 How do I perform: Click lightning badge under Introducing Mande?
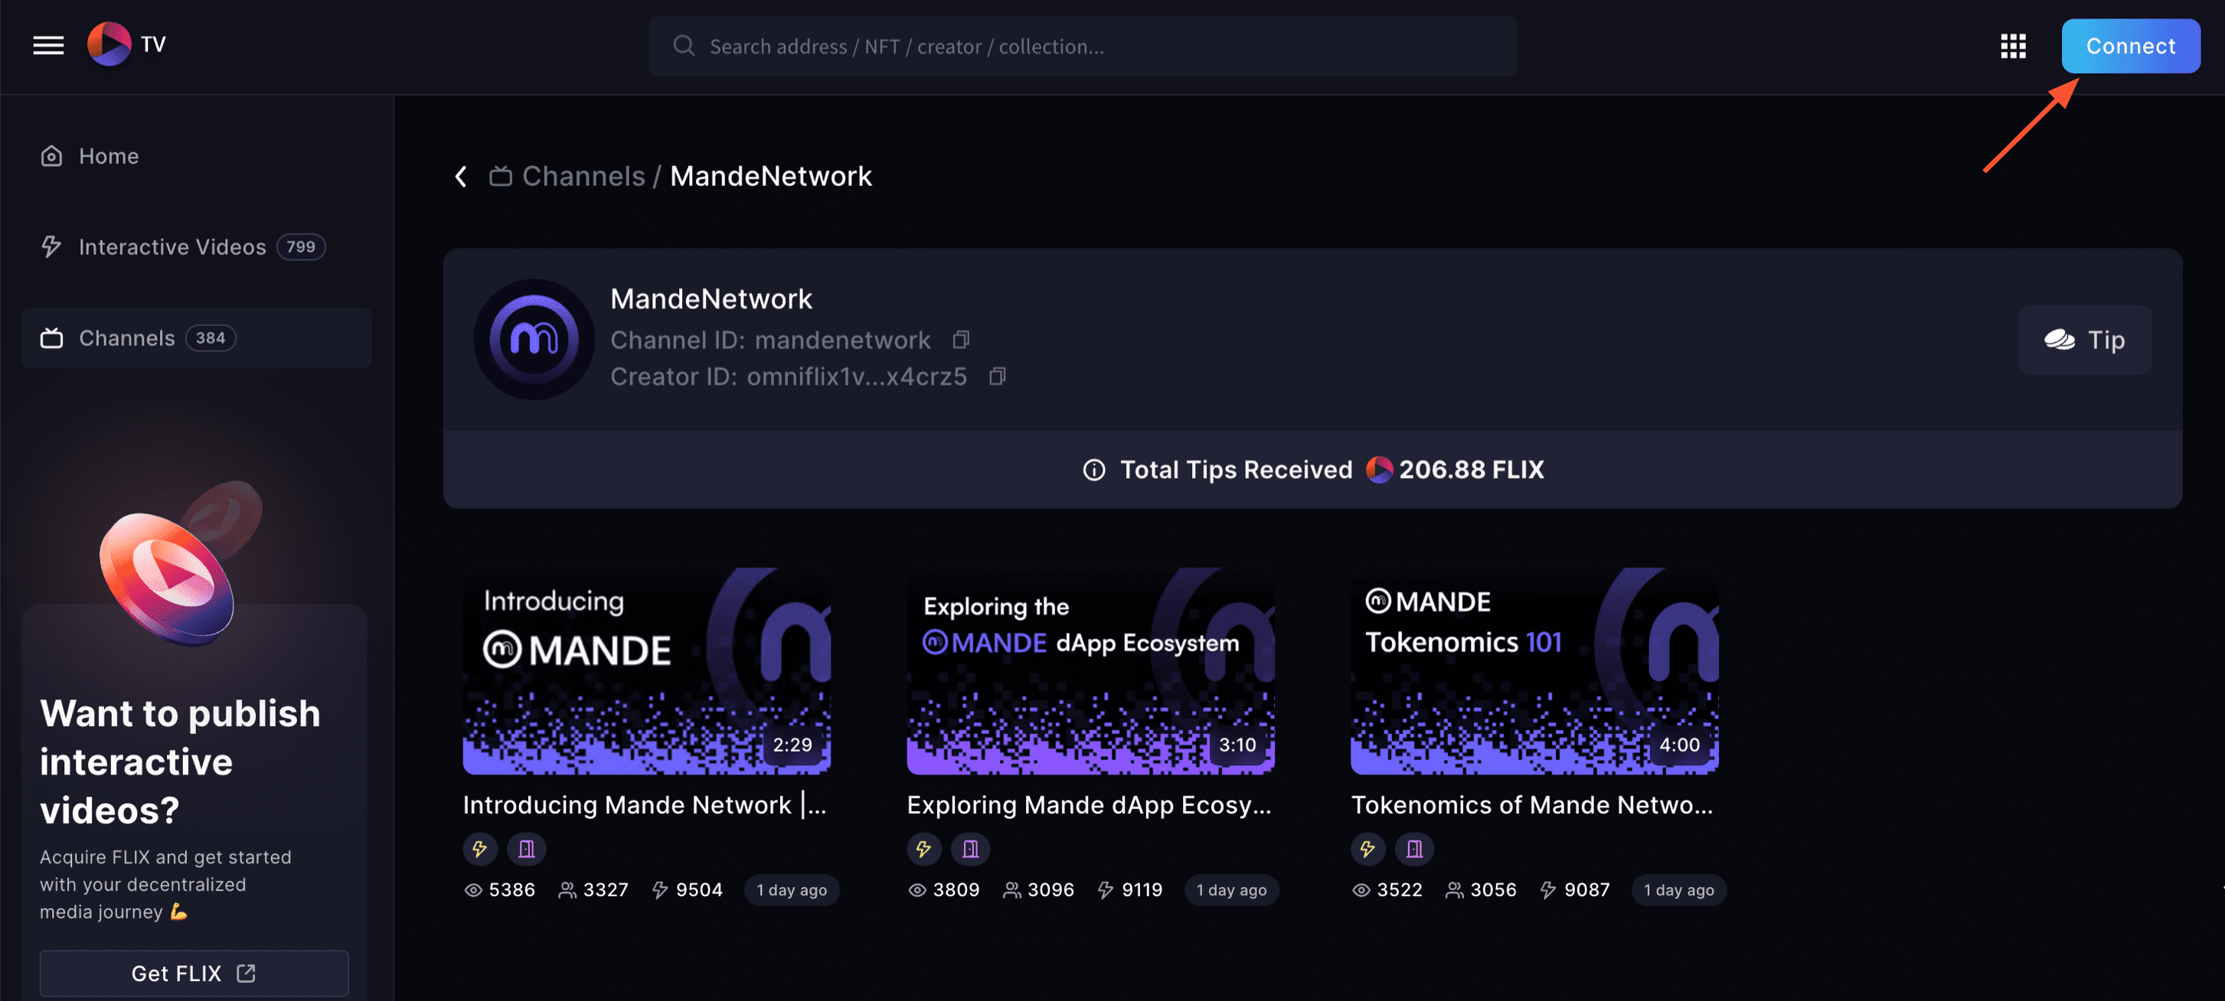[x=479, y=849]
